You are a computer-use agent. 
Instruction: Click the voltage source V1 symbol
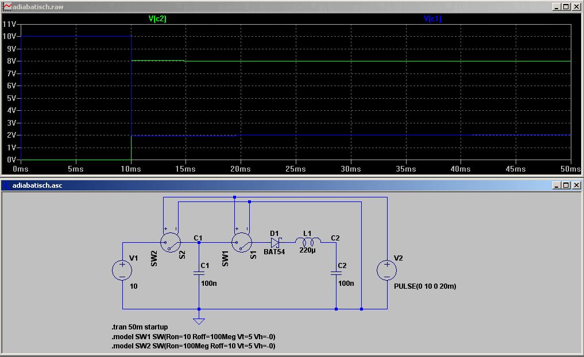(x=122, y=270)
